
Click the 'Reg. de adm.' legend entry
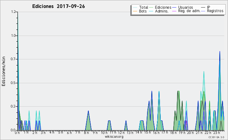click(186, 11)
